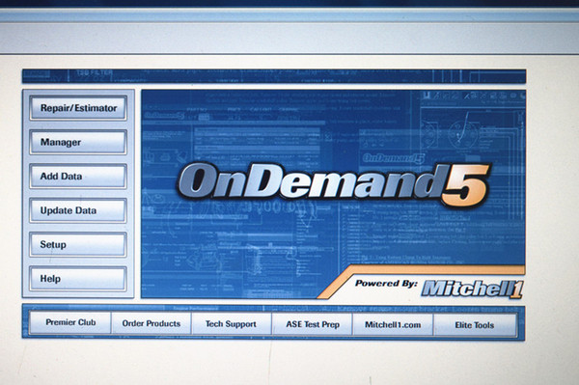Click the orange 5 numeral in the logo
The height and width of the screenshot is (385, 579).
(466, 185)
